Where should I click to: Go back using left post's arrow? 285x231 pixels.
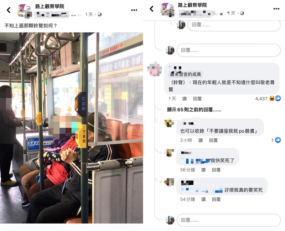point(9,10)
